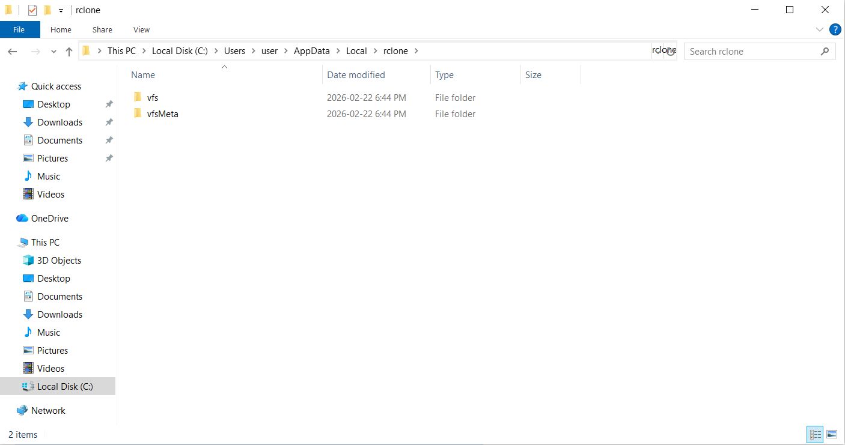Click the vfsMeta folder icon
Image resolution: width=845 pixels, height=445 pixels.
[x=138, y=113]
